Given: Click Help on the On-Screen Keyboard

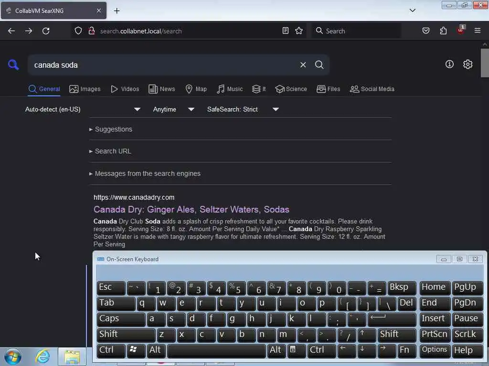Looking at the screenshot, I should click(468, 350).
